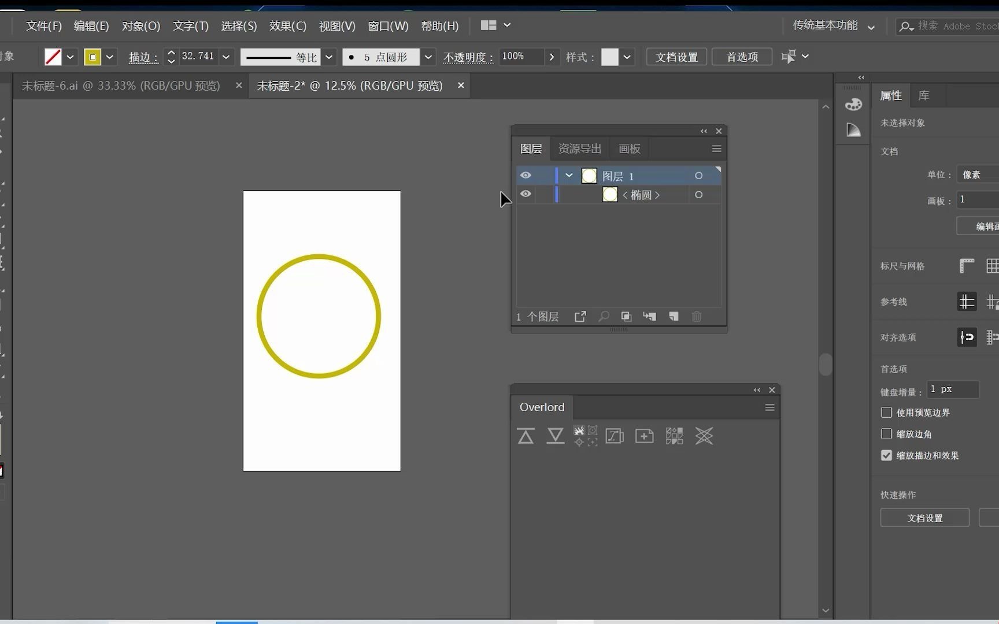This screenshot has height=624, width=999.
Task: Hide the 图层 1 layer with eye icon
Action: [x=526, y=176]
